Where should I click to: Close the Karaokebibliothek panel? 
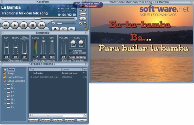tap(86, 64)
